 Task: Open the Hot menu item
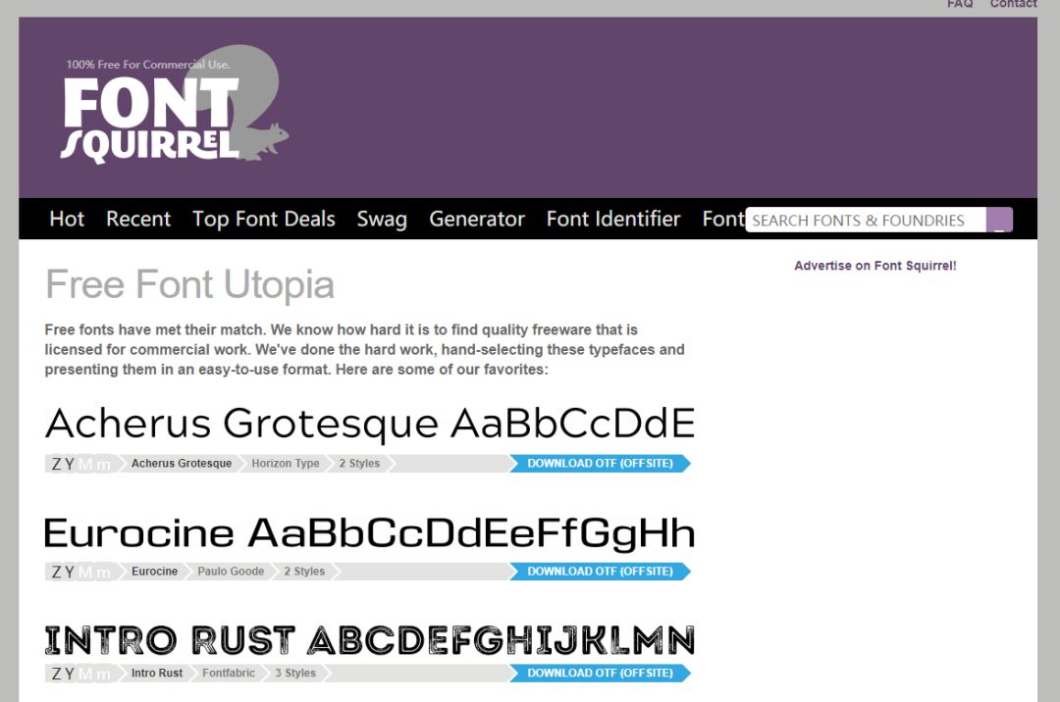67,219
